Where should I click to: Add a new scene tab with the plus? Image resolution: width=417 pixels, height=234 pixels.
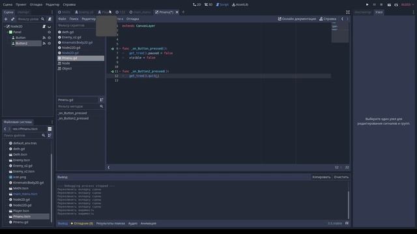183,12
